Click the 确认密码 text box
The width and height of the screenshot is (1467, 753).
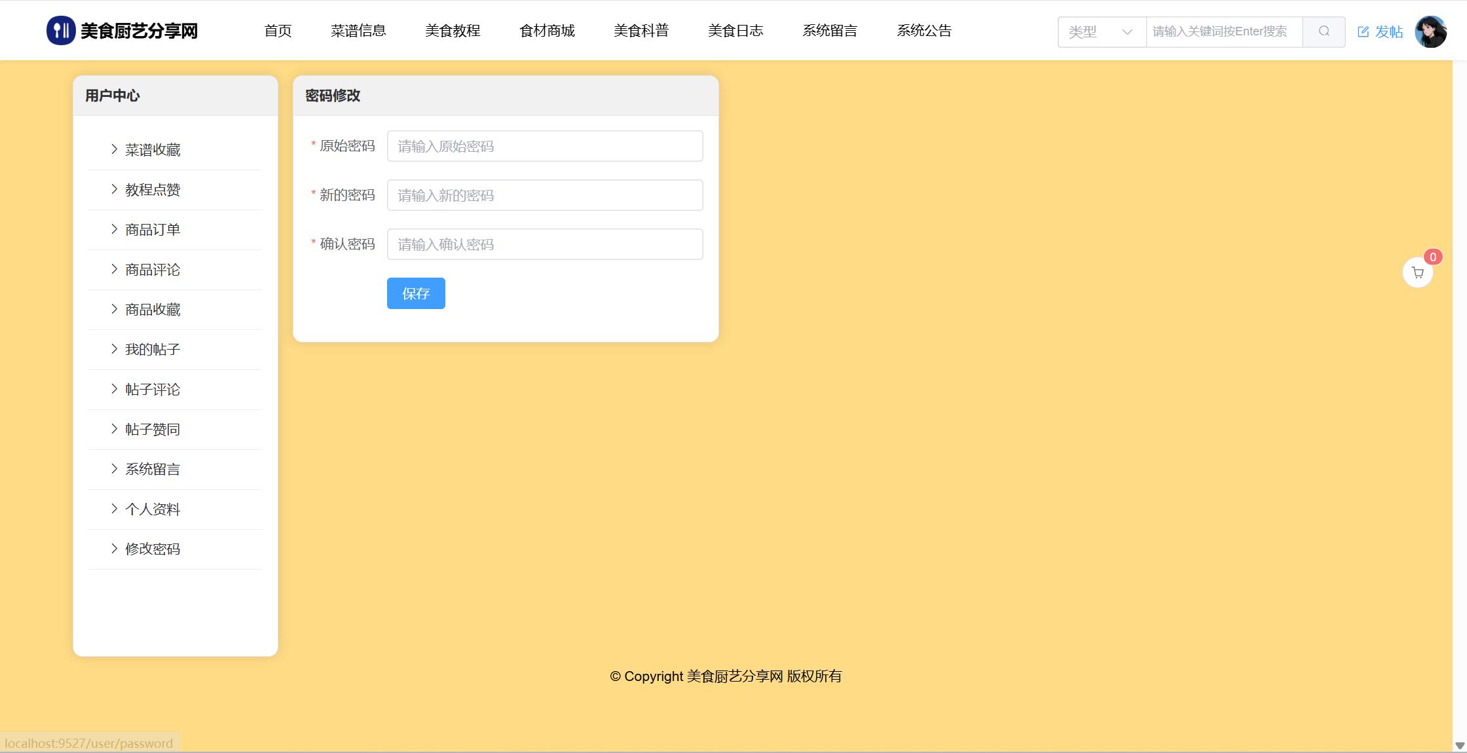544,244
